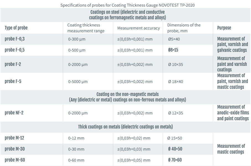Click the 'probe M-30' row label
251x166 pixels.
point(15,149)
